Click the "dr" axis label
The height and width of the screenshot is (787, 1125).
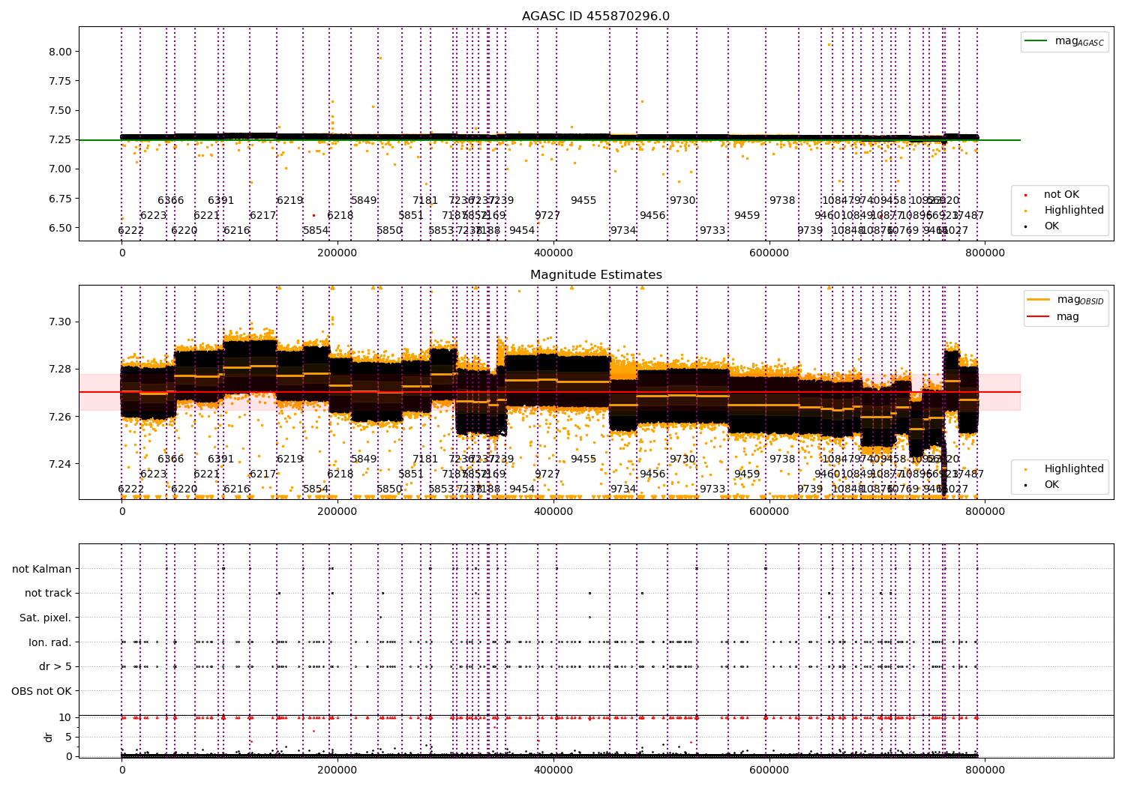tap(49, 737)
